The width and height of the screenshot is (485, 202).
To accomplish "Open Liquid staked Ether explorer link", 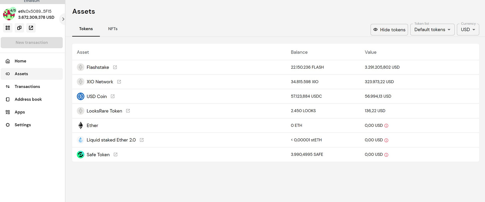I will pos(142,140).
